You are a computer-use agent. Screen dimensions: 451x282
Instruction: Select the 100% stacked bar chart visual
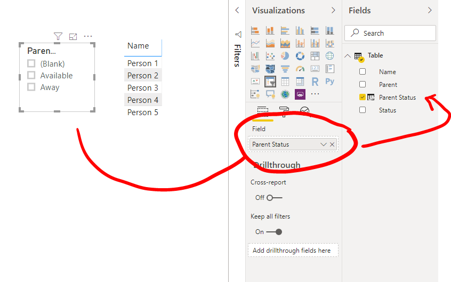(x=315, y=30)
